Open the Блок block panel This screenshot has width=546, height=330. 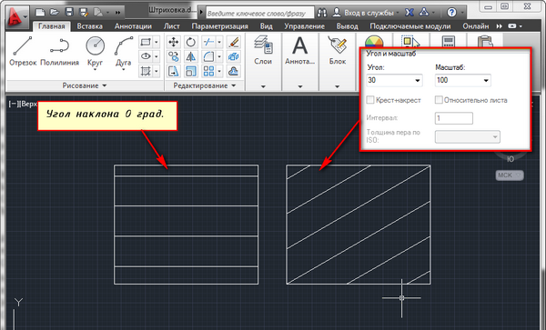click(337, 50)
